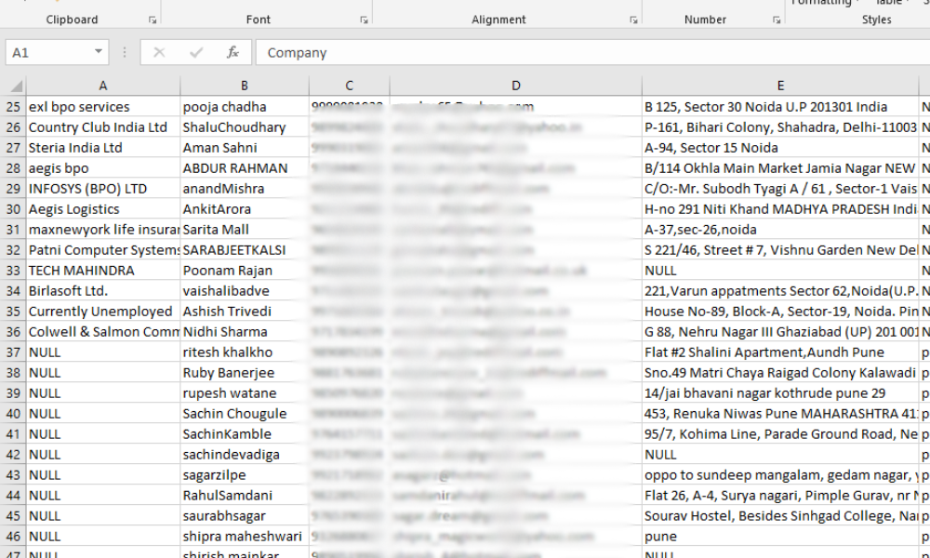Image resolution: width=930 pixels, height=558 pixels.
Task: Select the cell 'shipra maheshwari'
Action: click(245, 537)
